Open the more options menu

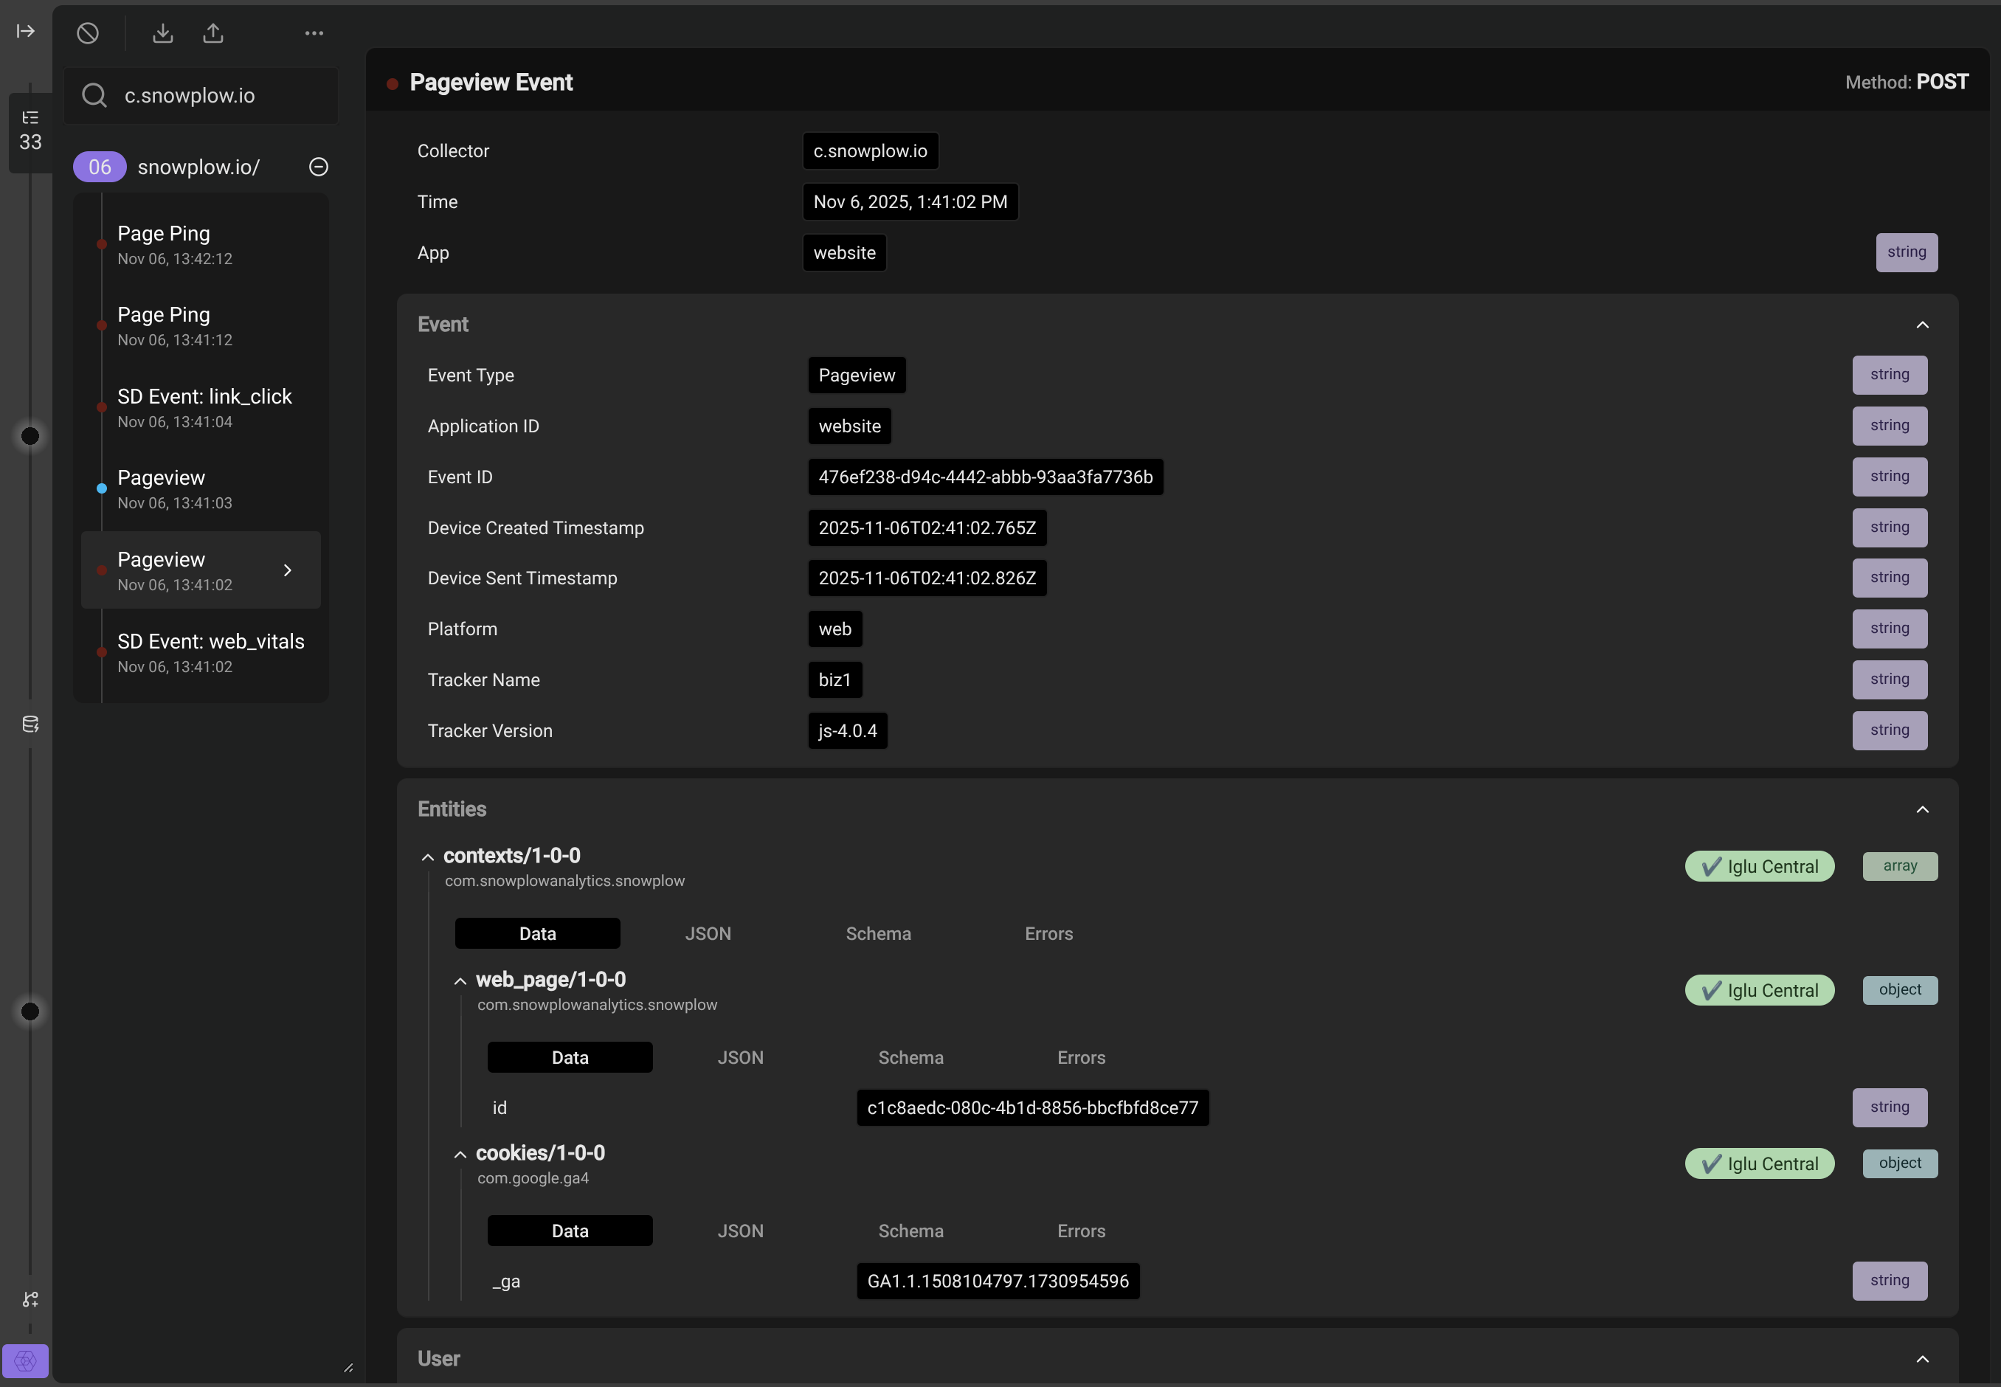point(314,33)
